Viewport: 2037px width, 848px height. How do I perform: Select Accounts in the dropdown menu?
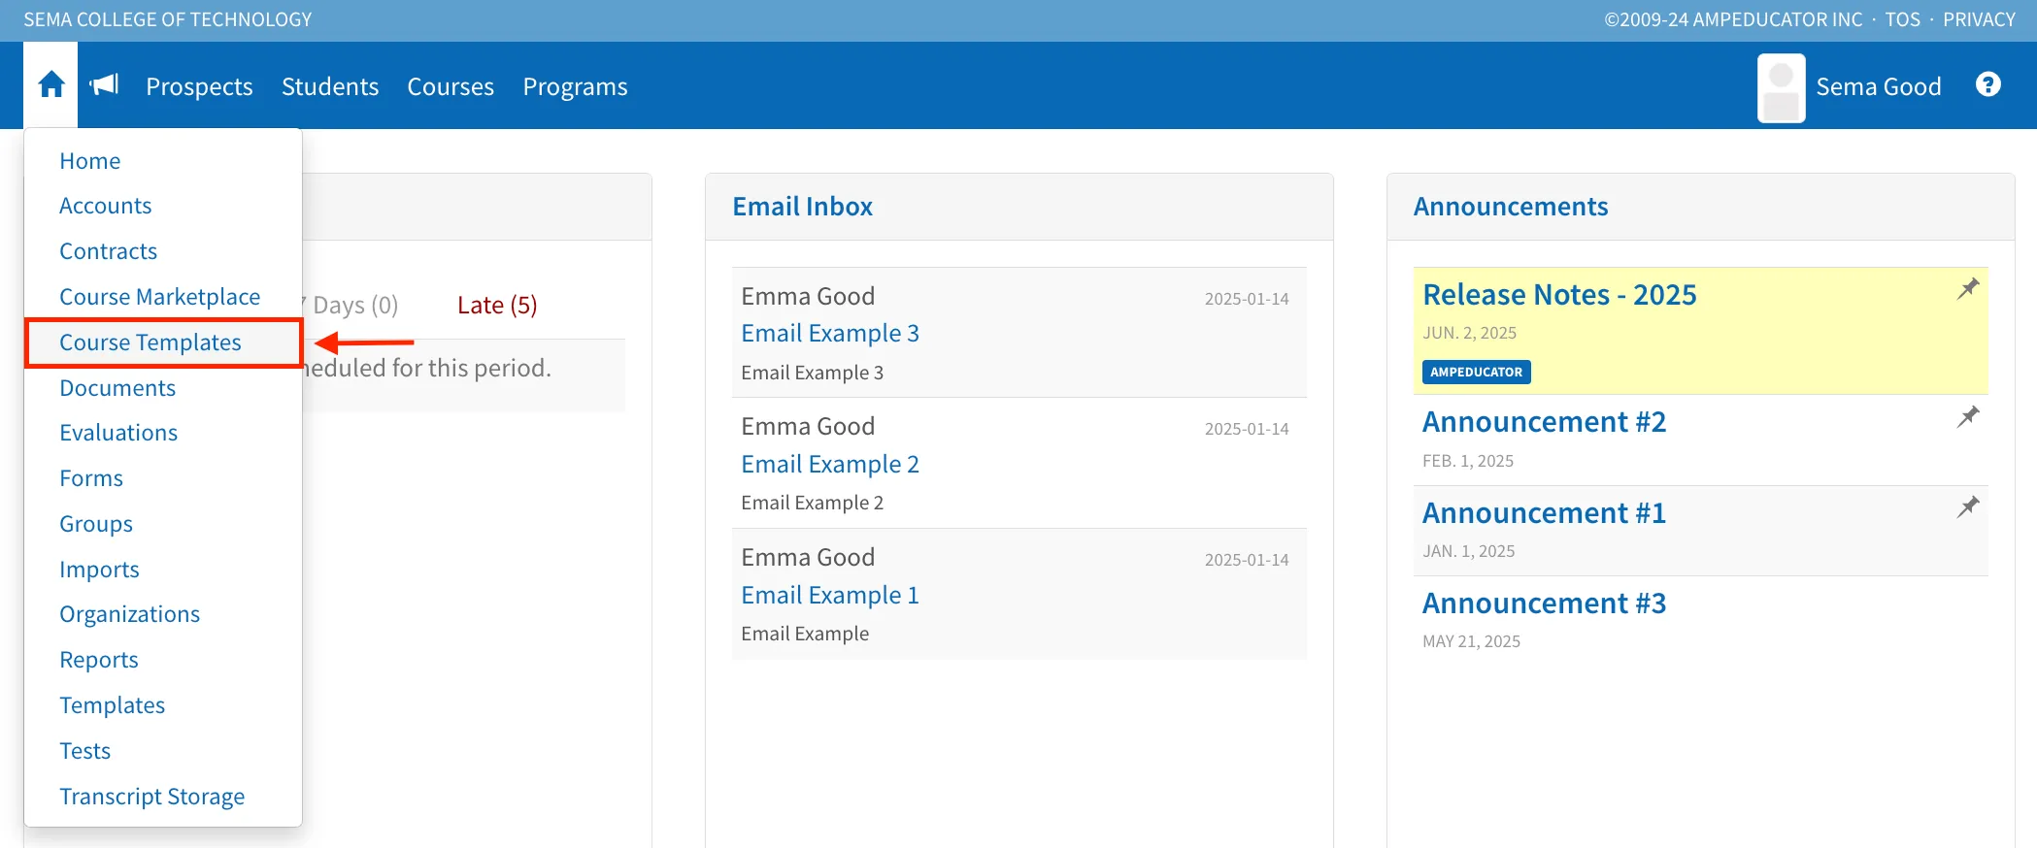click(x=105, y=206)
